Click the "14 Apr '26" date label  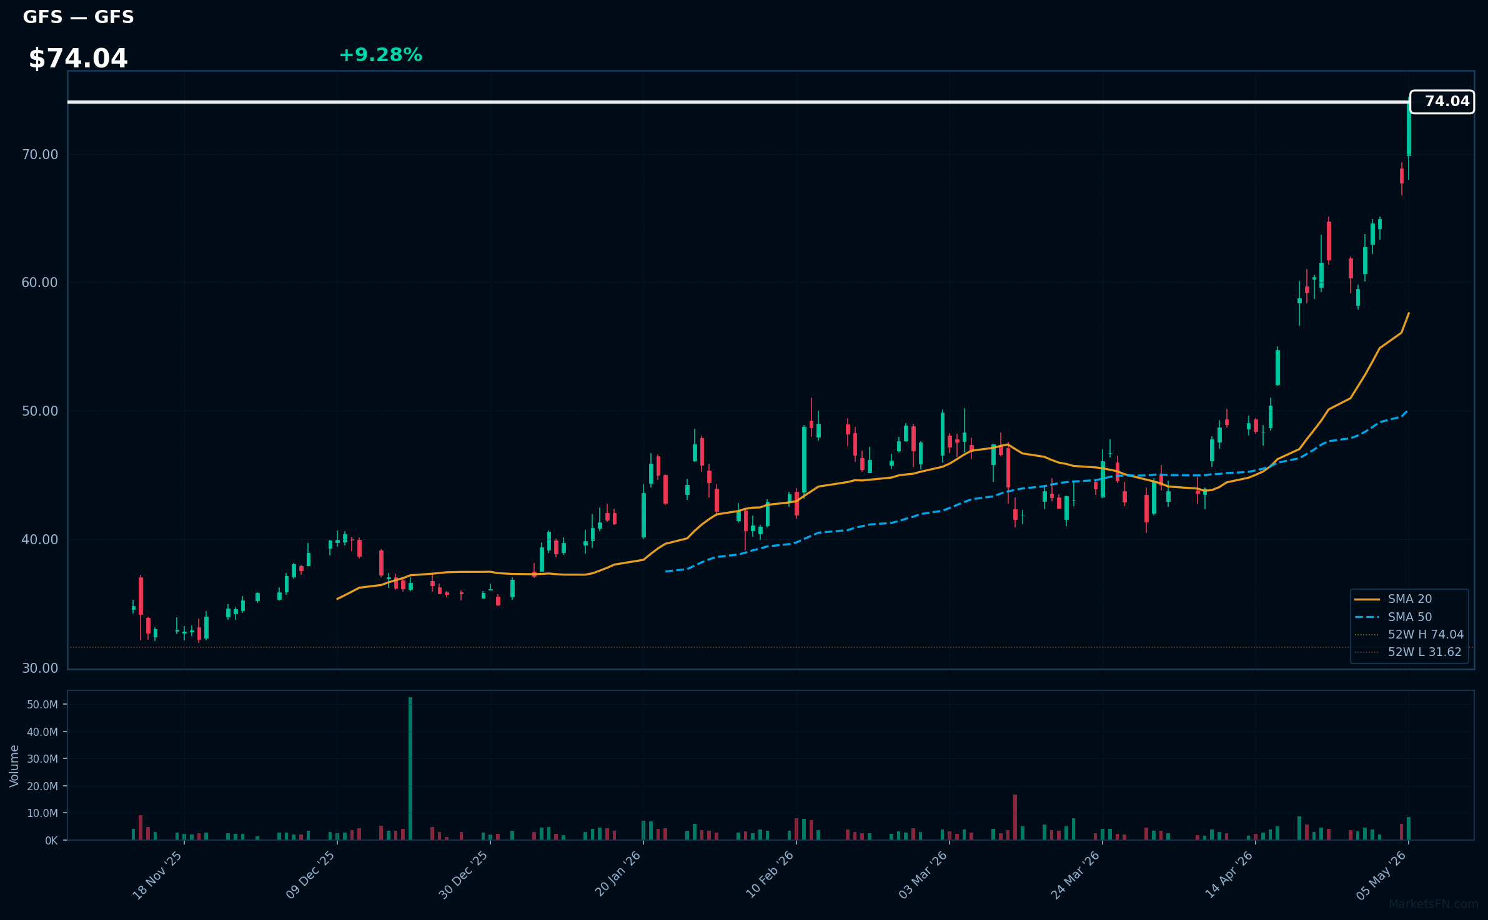click(x=1229, y=875)
